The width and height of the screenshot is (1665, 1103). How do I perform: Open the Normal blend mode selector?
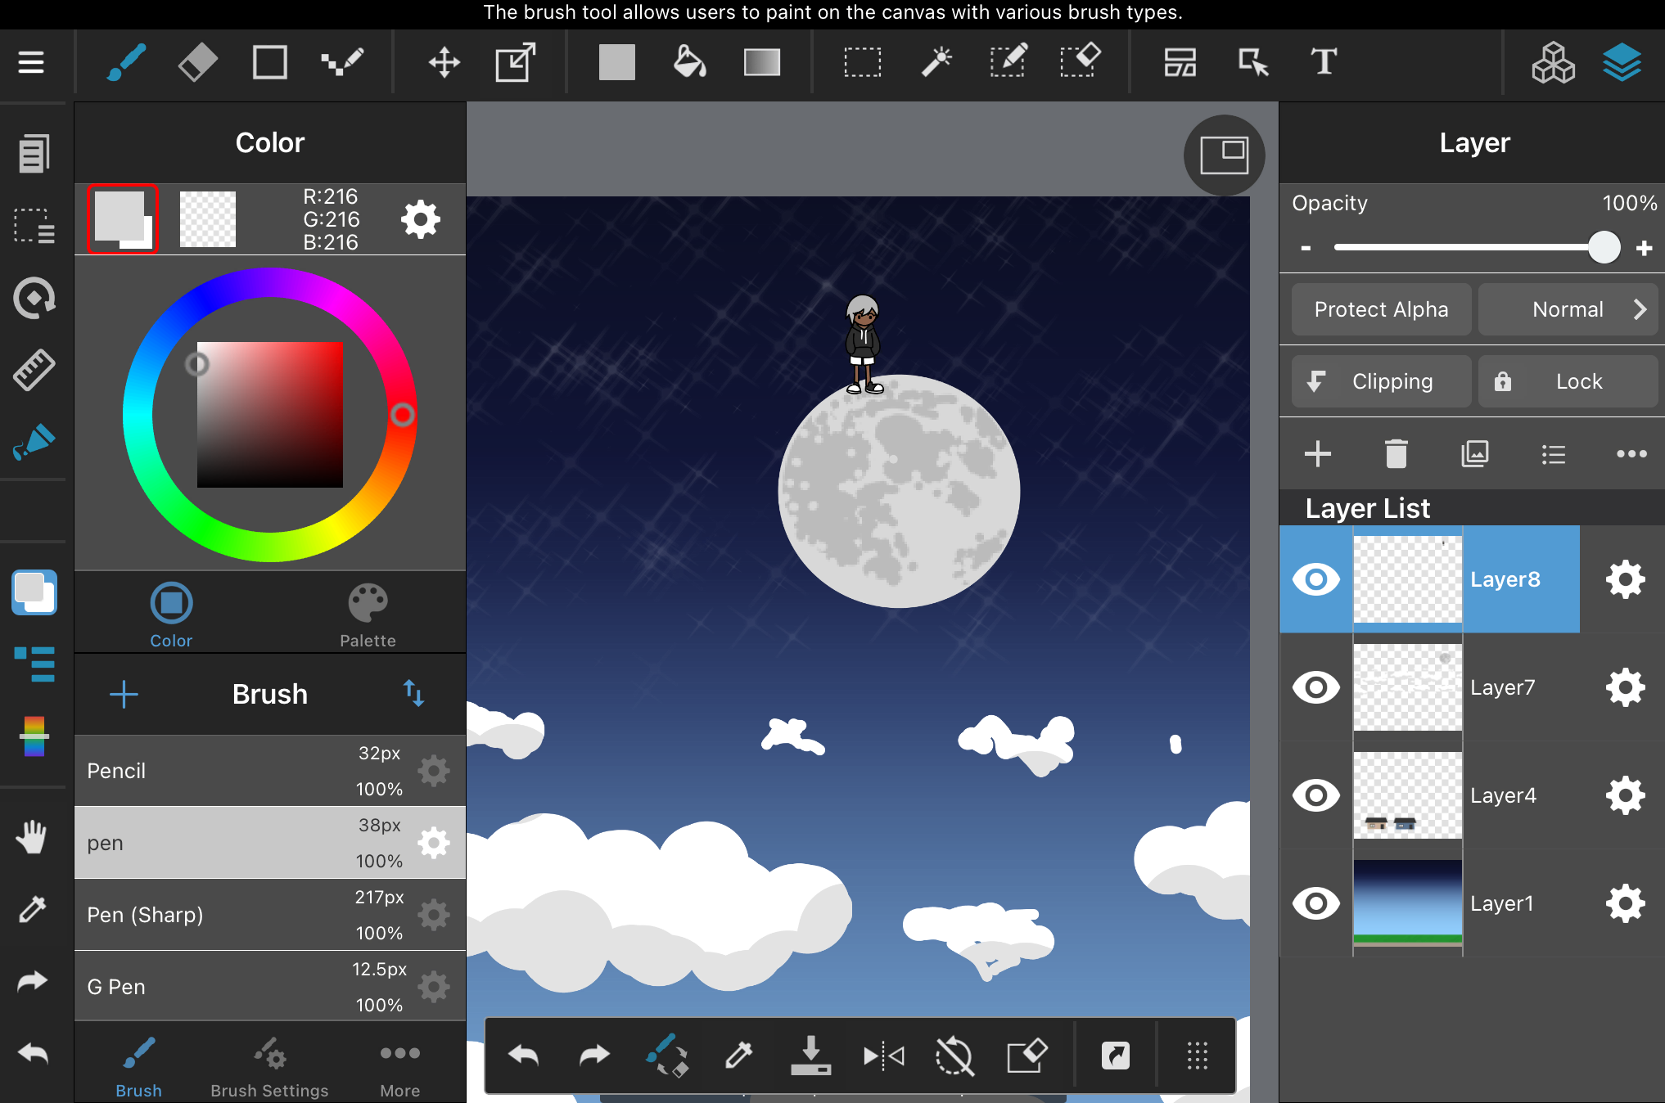[1568, 309]
